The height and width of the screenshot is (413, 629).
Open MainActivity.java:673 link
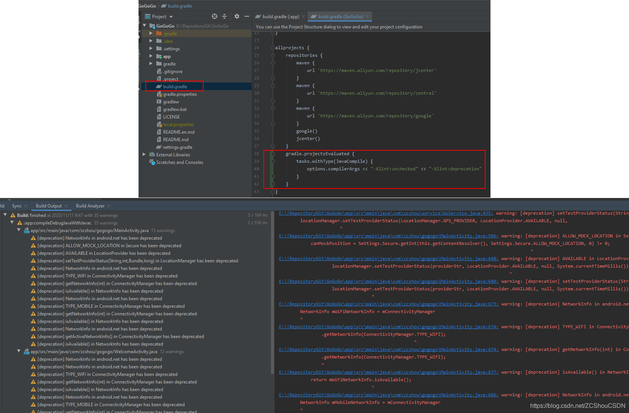[389, 304]
